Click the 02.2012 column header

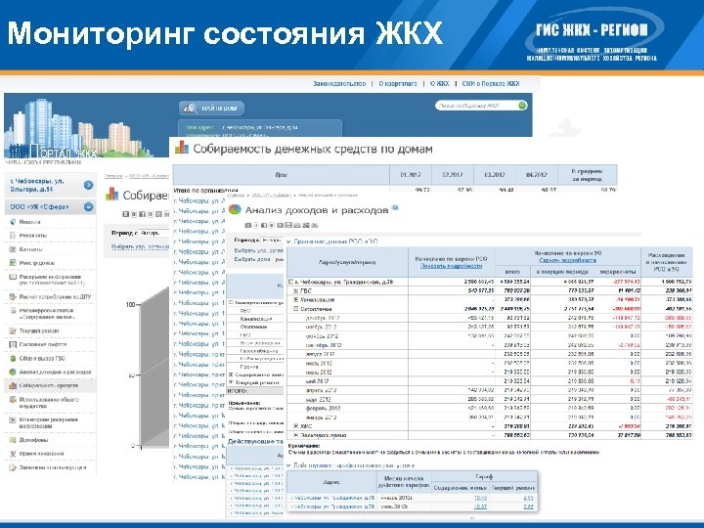[x=452, y=175]
